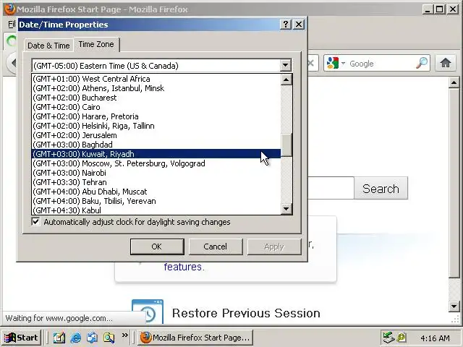463x347 pixels.
Task: Expand the Quick Launch overflow chevron
Action: tap(125, 335)
